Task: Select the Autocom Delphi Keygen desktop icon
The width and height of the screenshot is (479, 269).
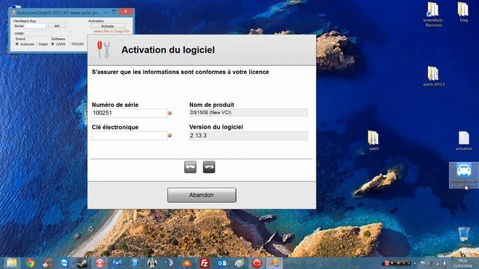Action: tap(464, 175)
